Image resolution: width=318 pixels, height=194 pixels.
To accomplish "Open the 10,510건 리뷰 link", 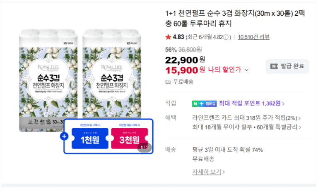I will pyautogui.click(x=253, y=37).
